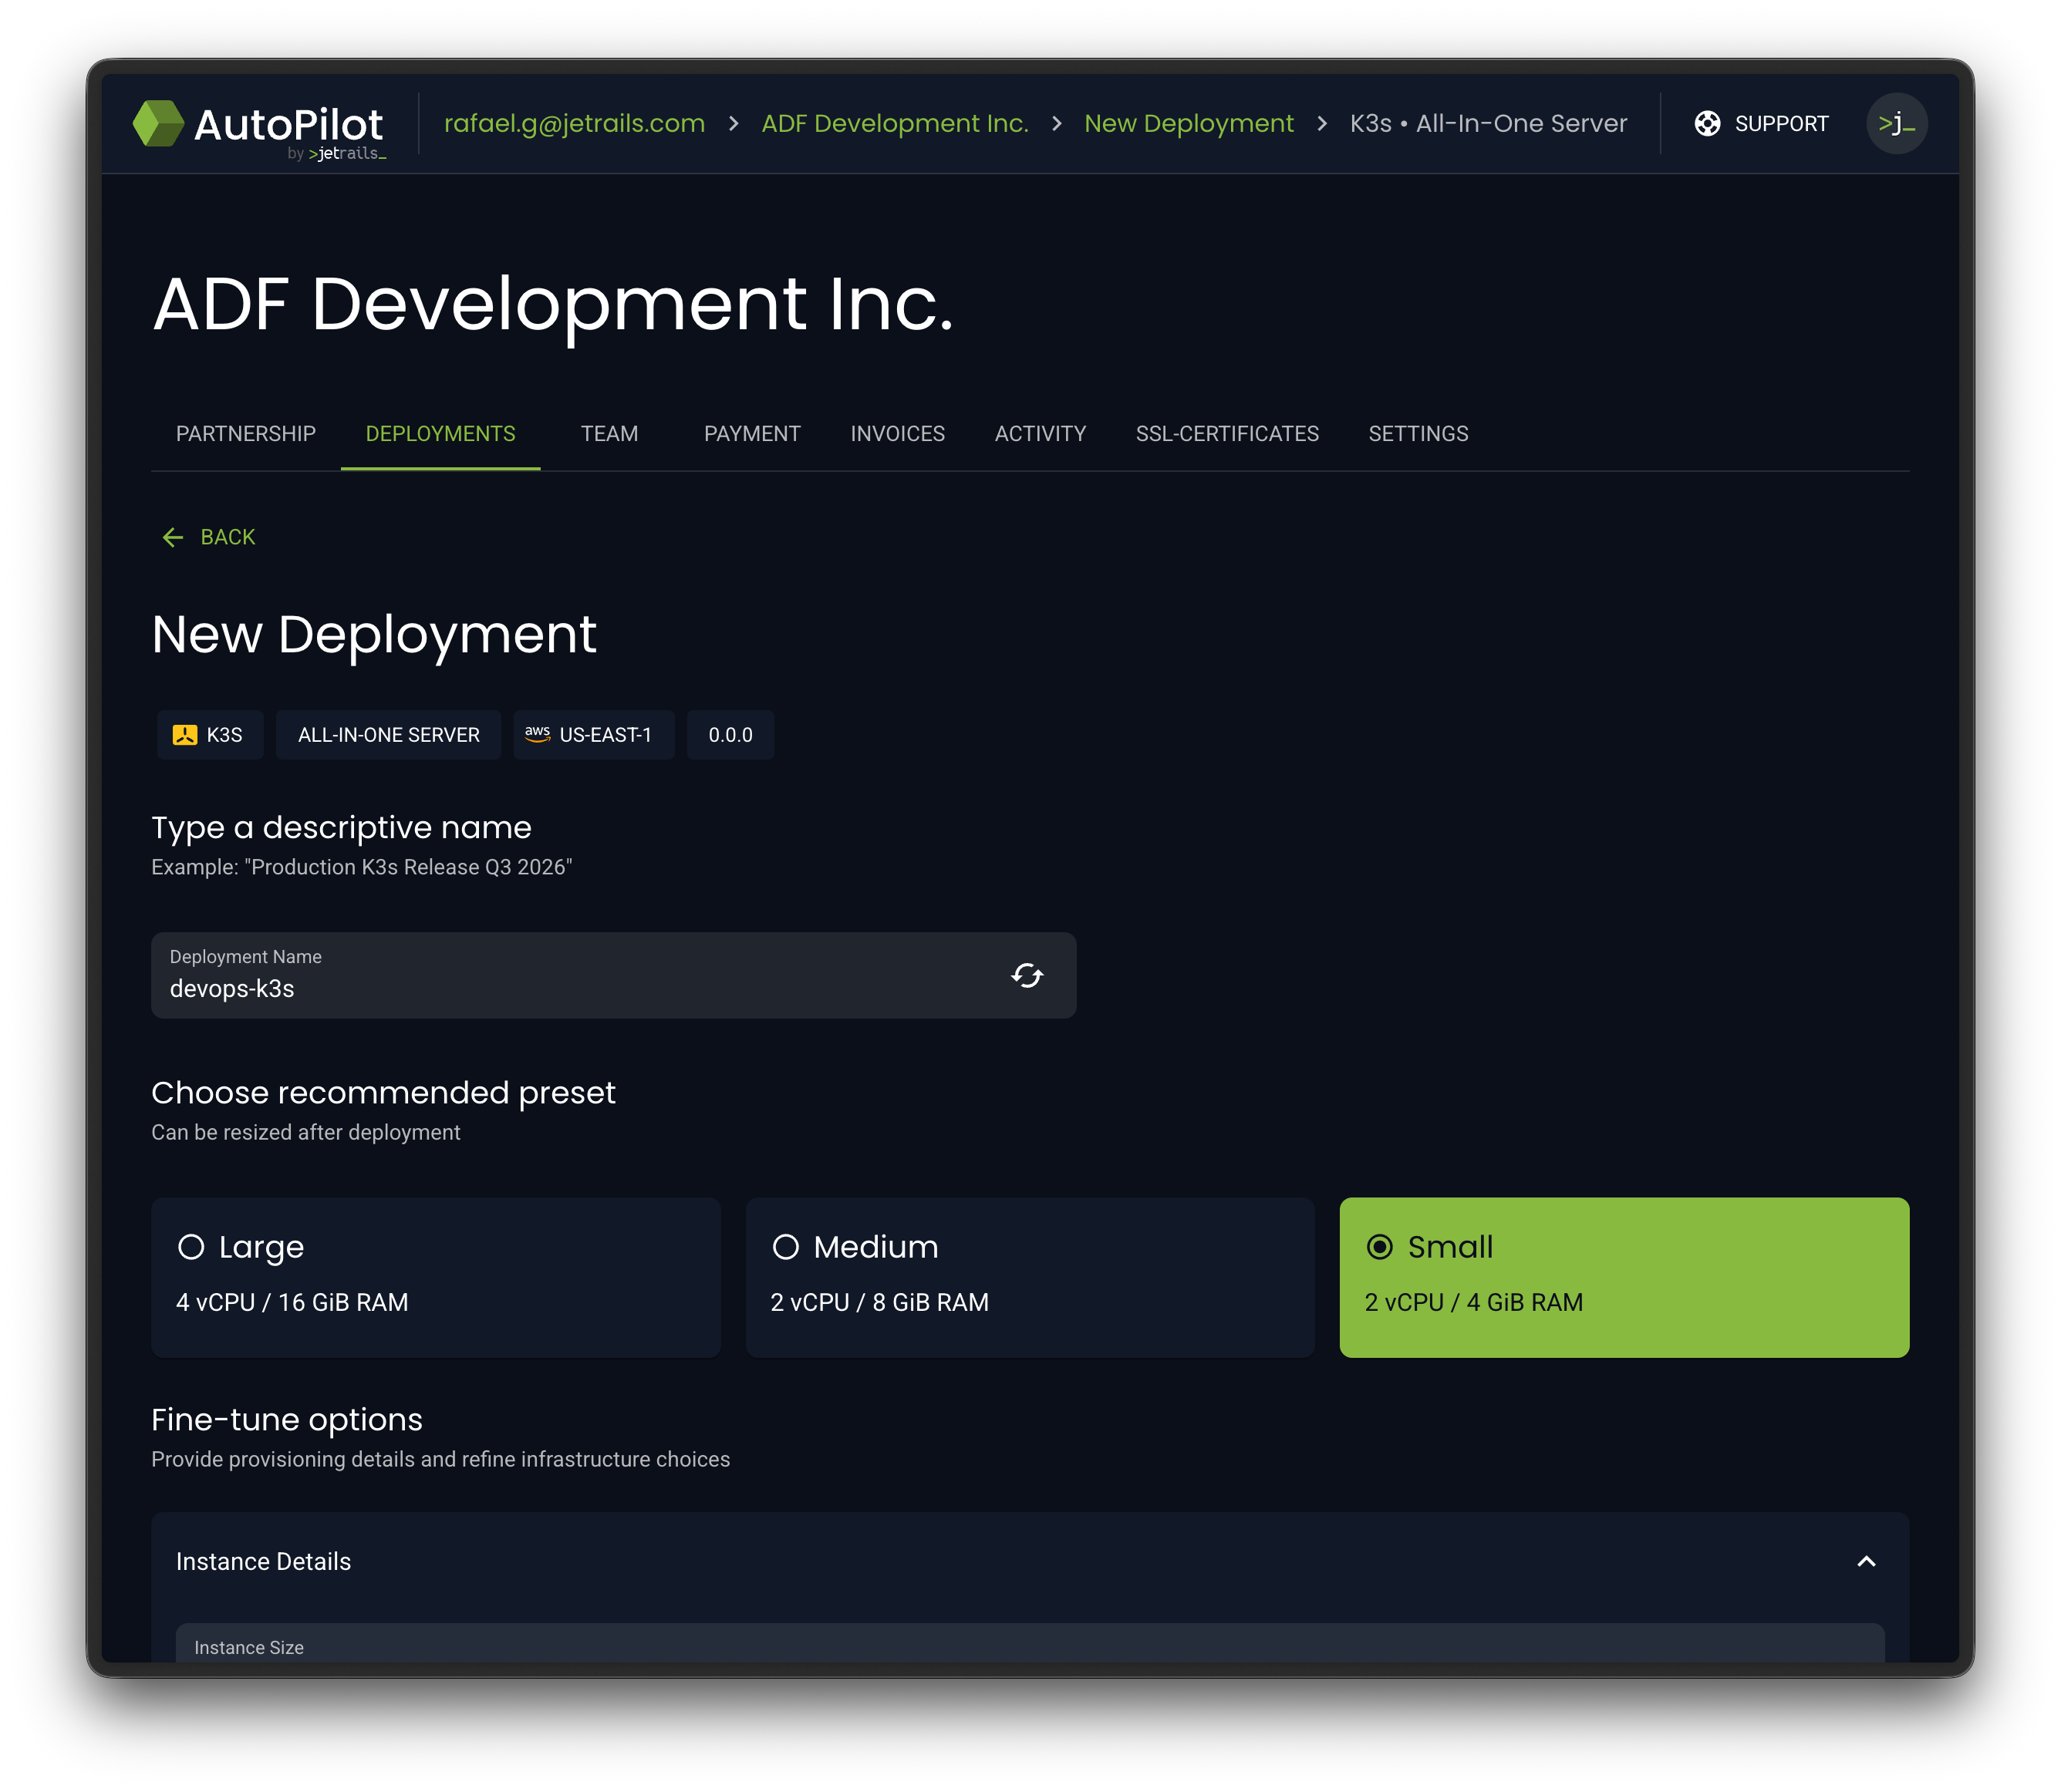Screen dimensions: 2061x1792
Task: Select the Large preset radio button
Action: click(x=191, y=1247)
